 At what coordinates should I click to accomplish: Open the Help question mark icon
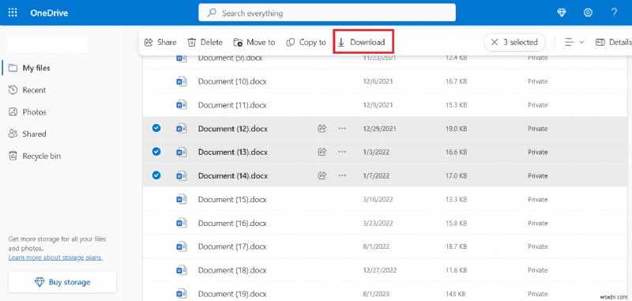[614, 13]
